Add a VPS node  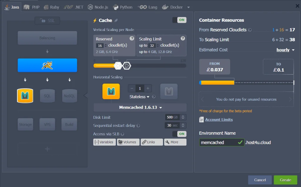[x=47, y=124]
